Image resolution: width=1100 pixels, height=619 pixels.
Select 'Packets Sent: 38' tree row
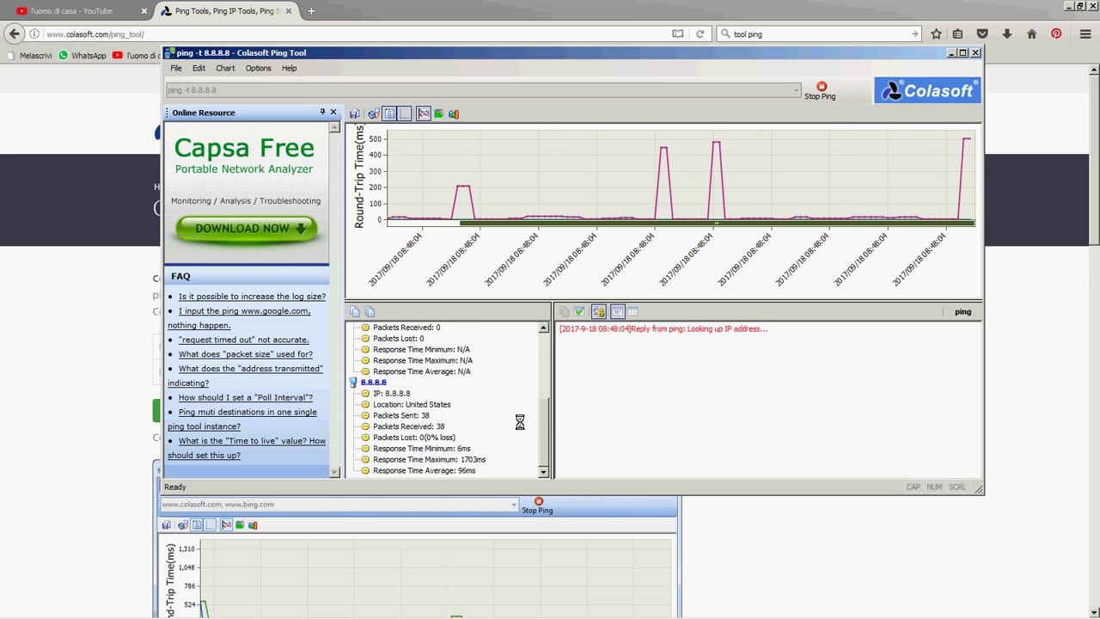tap(401, 415)
